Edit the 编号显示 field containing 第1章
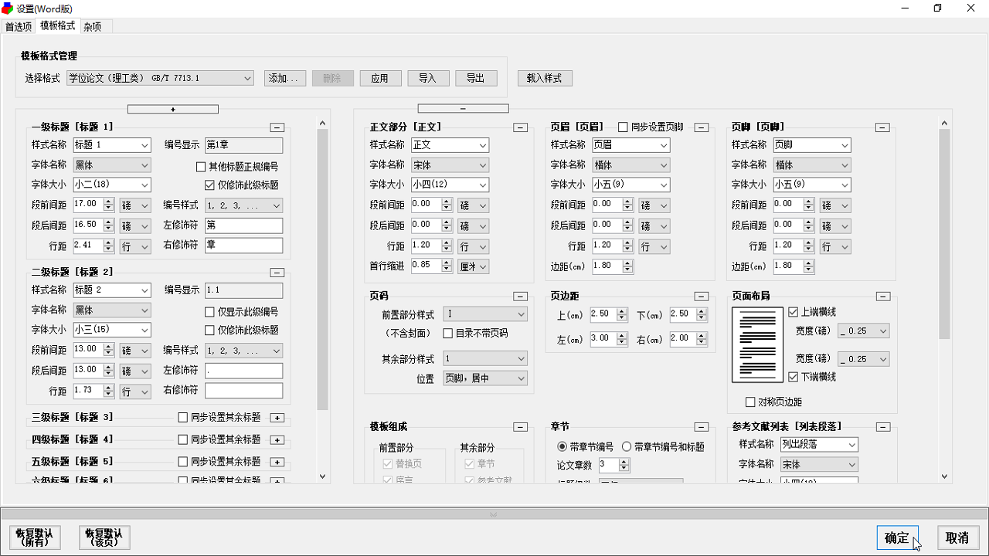Screen dimensions: 989x556 (243, 144)
